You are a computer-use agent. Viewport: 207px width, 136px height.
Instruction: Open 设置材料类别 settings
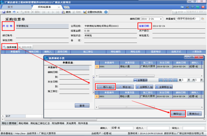tap(93, 12)
